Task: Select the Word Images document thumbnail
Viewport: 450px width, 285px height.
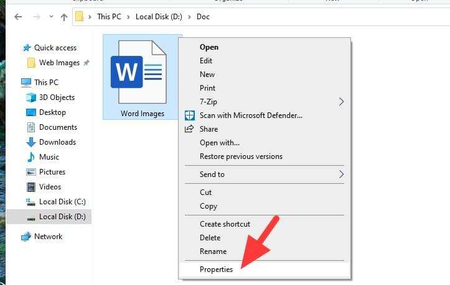Action: tap(139, 72)
